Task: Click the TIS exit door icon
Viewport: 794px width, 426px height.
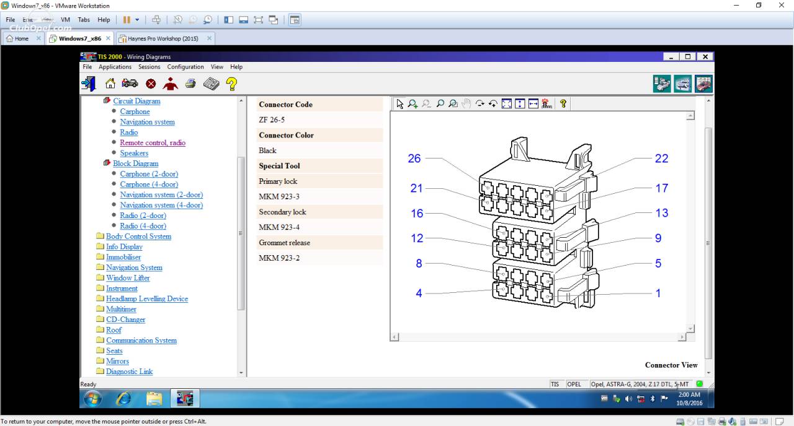Action: (88, 84)
